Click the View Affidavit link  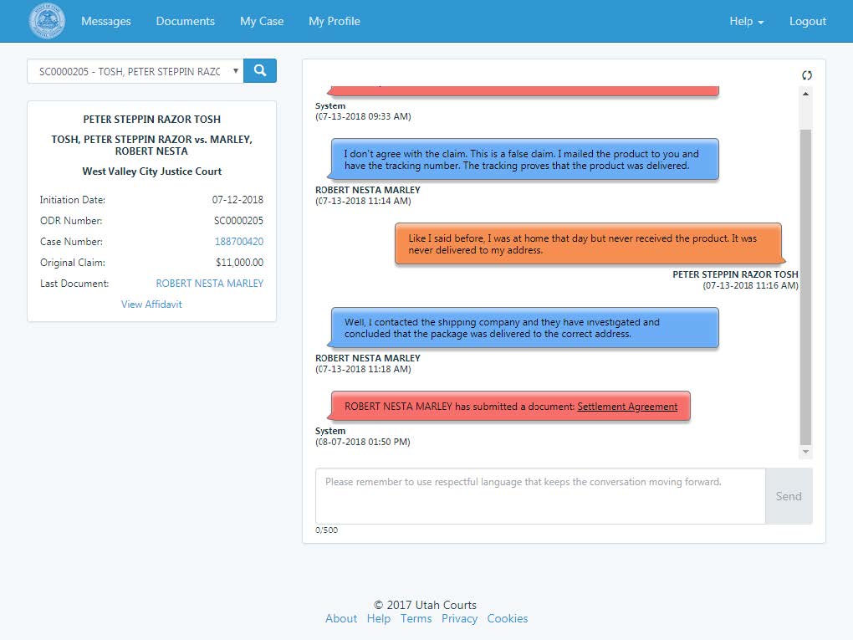(151, 305)
